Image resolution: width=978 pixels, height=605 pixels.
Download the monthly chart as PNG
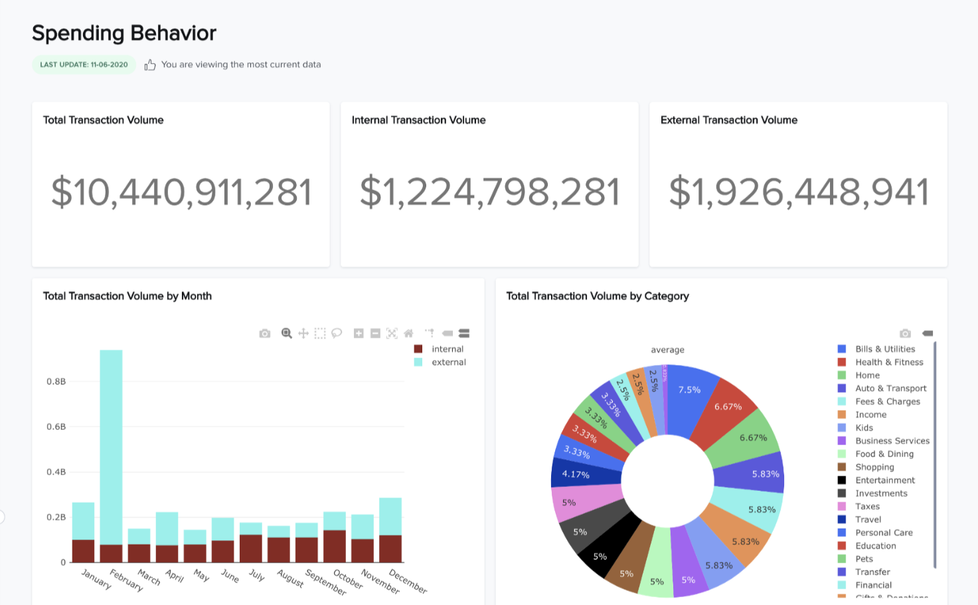coord(264,333)
